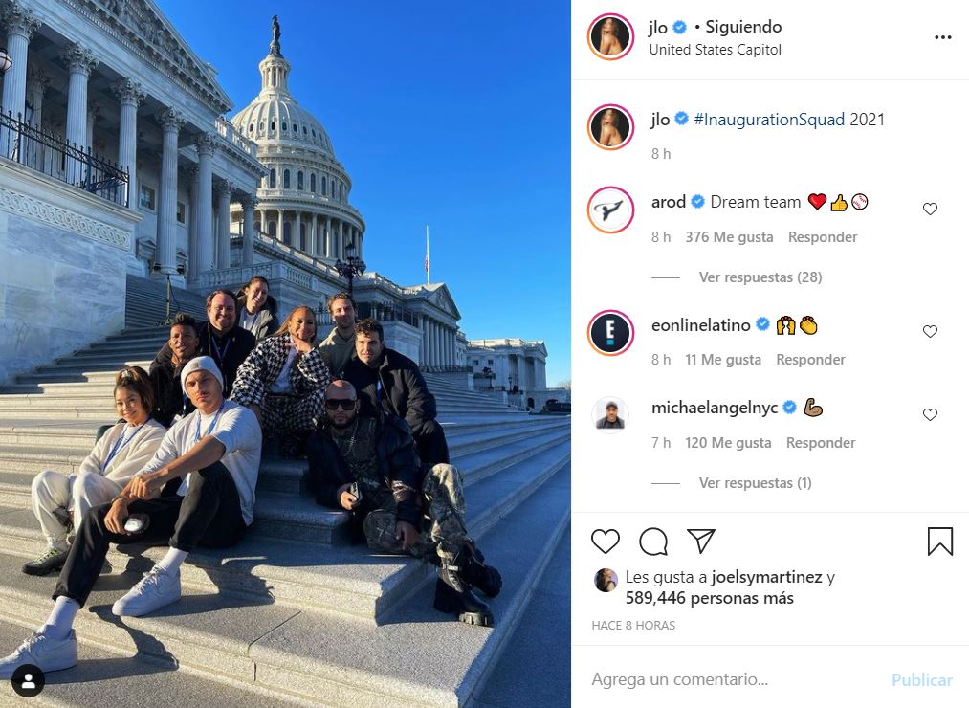View the 589,446 personas más likes list
Image resolution: width=969 pixels, height=708 pixels.
(710, 598)
